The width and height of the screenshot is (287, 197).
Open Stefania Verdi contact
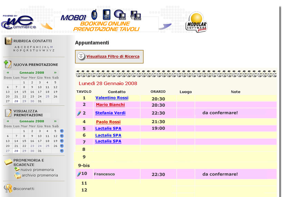click(x=110, y=113)
